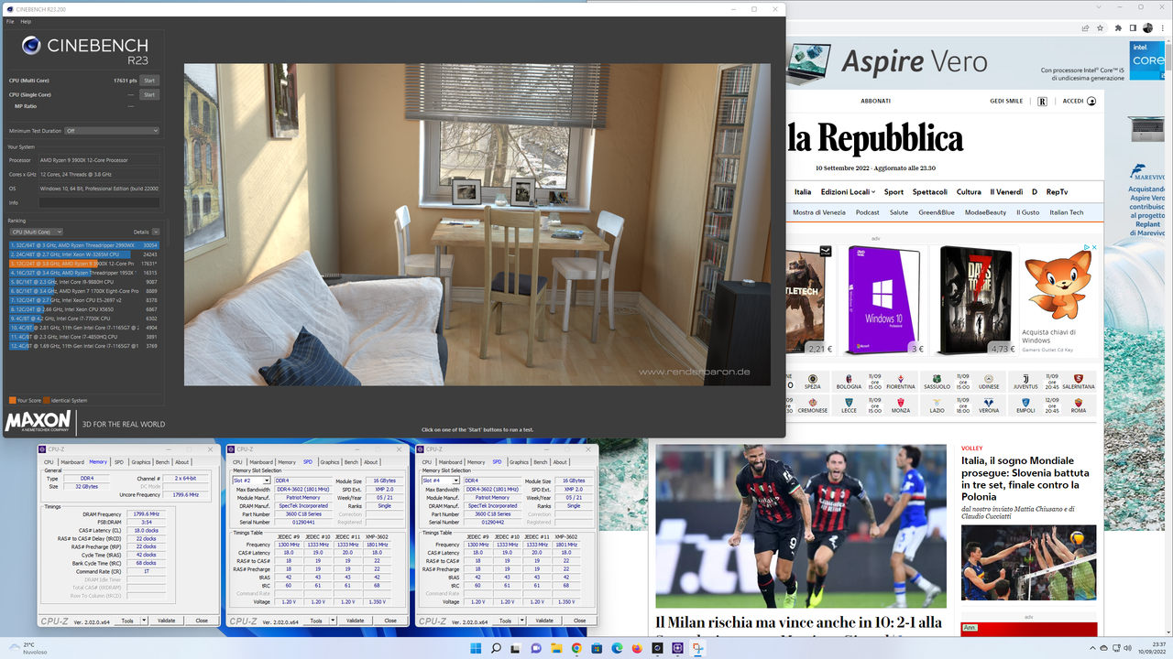The height and width of the screenshot is (659, 1173).
Task: Open Milan match photo article
Action: (801, 525)
